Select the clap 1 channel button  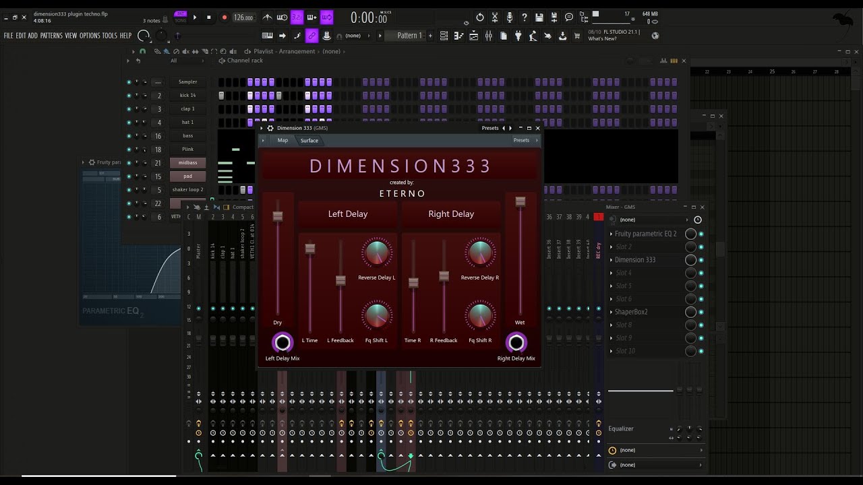pos(187,109)
